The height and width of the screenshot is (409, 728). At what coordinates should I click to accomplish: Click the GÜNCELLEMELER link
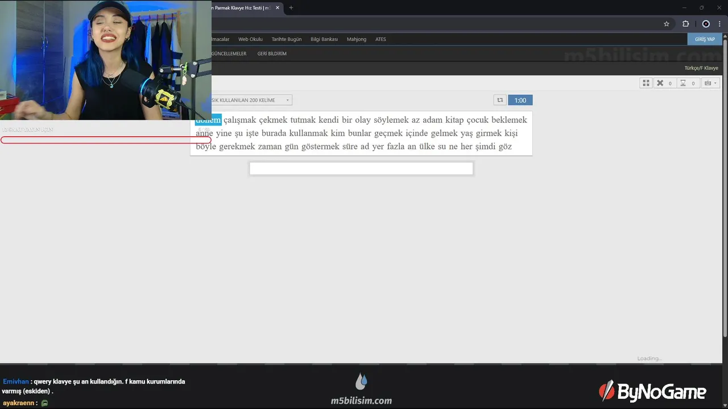(229, 53)
